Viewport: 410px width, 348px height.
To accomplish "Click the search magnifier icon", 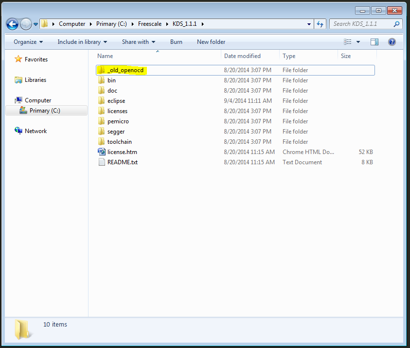I will (x=396, y=24).
